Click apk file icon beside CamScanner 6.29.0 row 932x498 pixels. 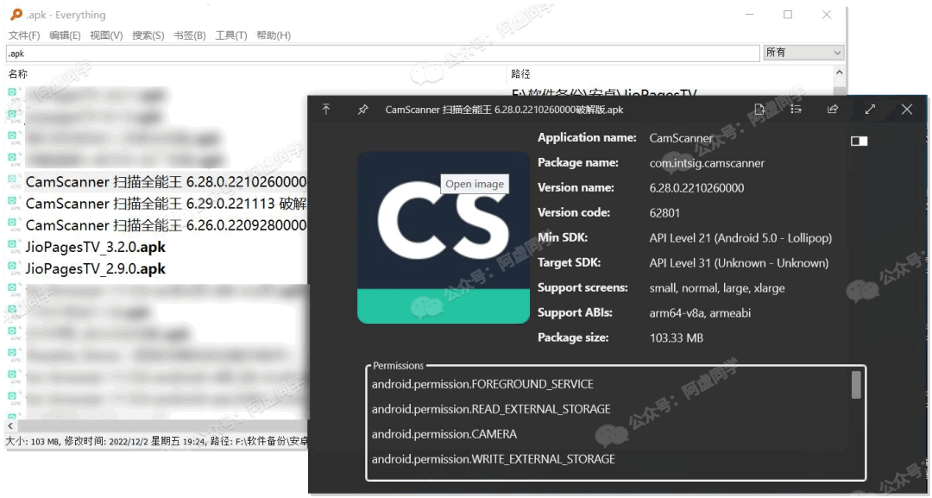[13, 201]
